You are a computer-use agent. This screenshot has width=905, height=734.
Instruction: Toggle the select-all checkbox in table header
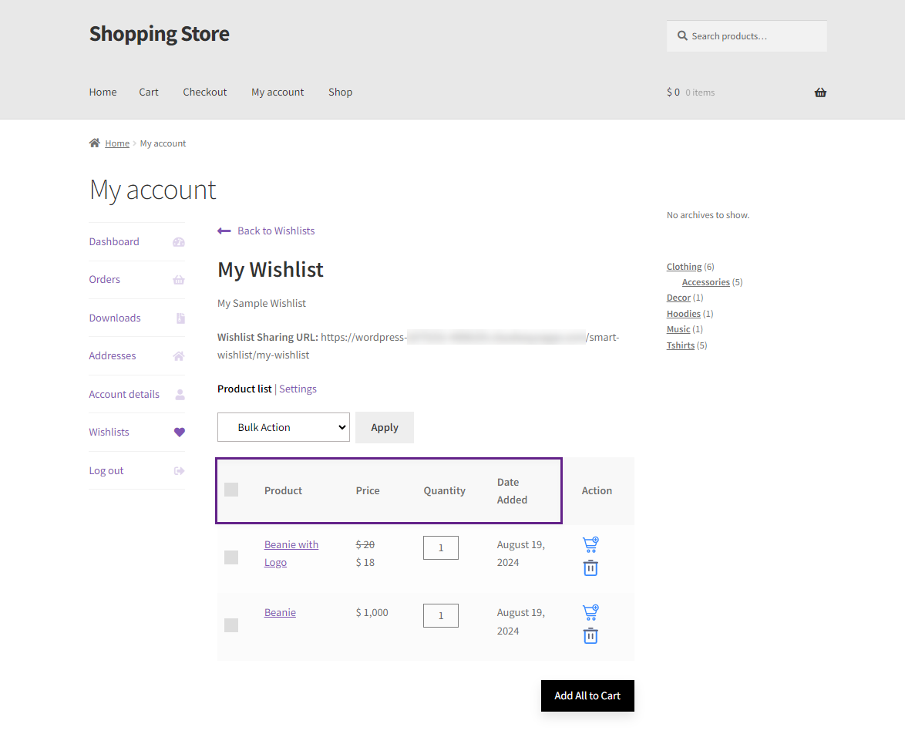point(230,490)
